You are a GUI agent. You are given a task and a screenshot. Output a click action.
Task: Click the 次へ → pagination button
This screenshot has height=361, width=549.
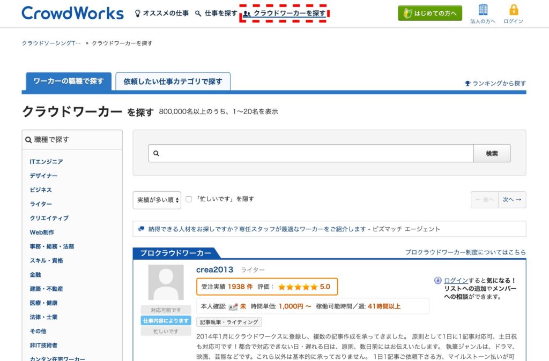click(x=512, y=200)
